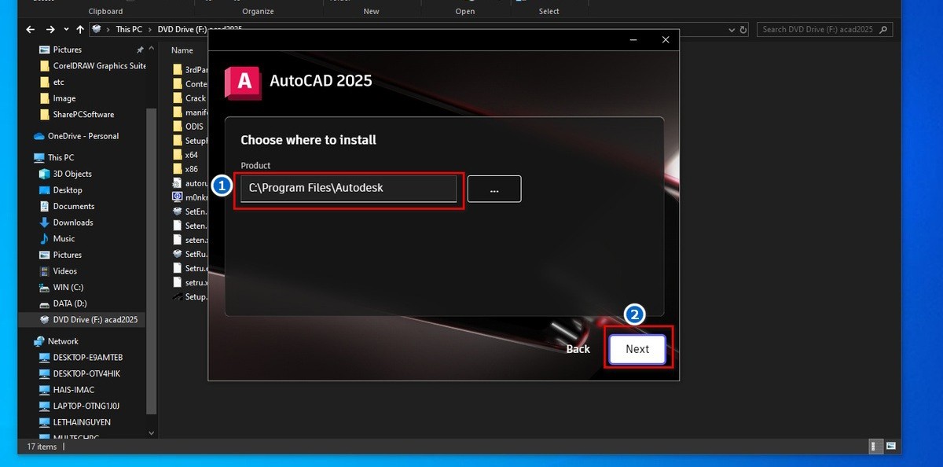Open the browse (...) folder button
This screenshot has height=467, width=943.
(x=494, y=189)
